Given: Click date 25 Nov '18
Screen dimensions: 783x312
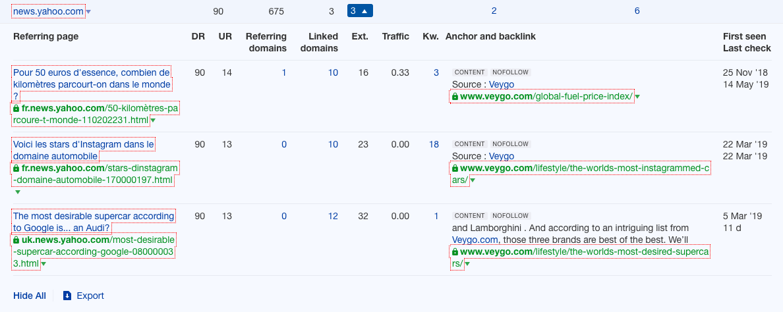Looking at the screenshot, I should coord(745,73).
